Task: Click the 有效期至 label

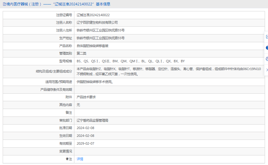Action: (66, 144)
